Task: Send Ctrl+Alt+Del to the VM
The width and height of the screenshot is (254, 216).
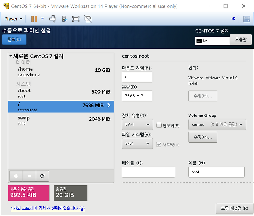Action: pyautogui.click(x=53, y=19)
